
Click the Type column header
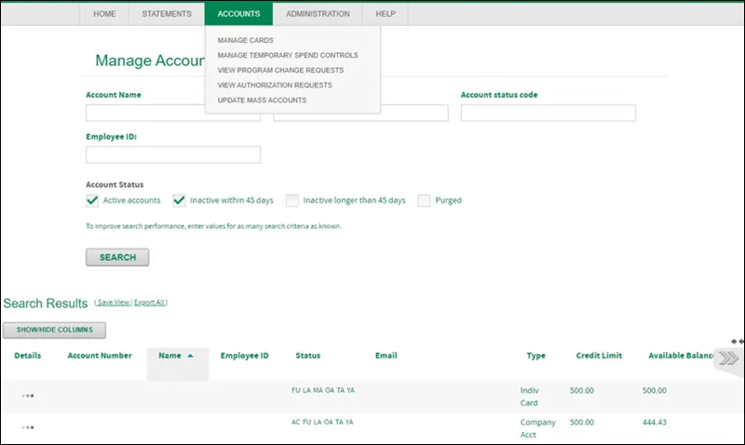click(x=536, y=356)
